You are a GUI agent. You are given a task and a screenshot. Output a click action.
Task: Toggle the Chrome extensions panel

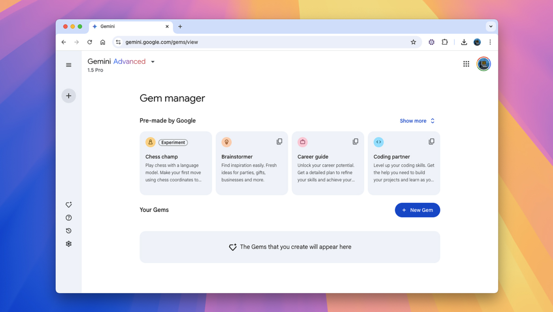[445, 42]
